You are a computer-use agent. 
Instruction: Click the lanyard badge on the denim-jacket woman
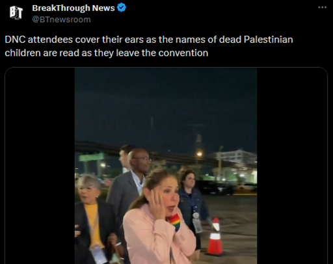click(196, 223)
